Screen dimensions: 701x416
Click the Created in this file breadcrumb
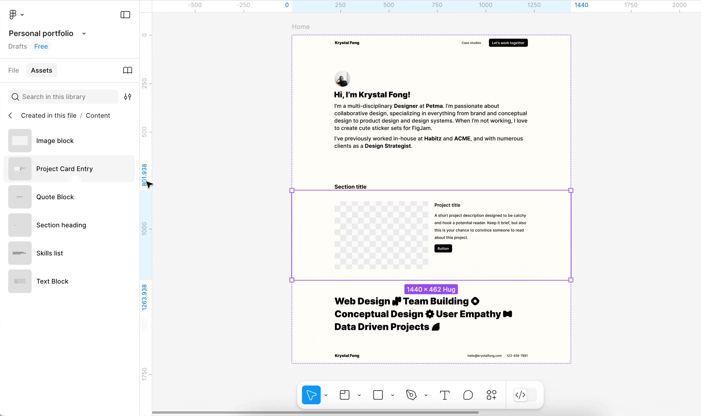49,115
